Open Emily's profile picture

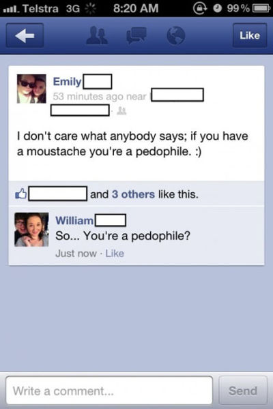pos(31,89)
